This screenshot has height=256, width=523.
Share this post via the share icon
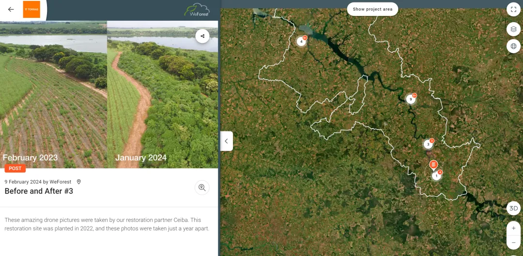(x=202, y=36)
